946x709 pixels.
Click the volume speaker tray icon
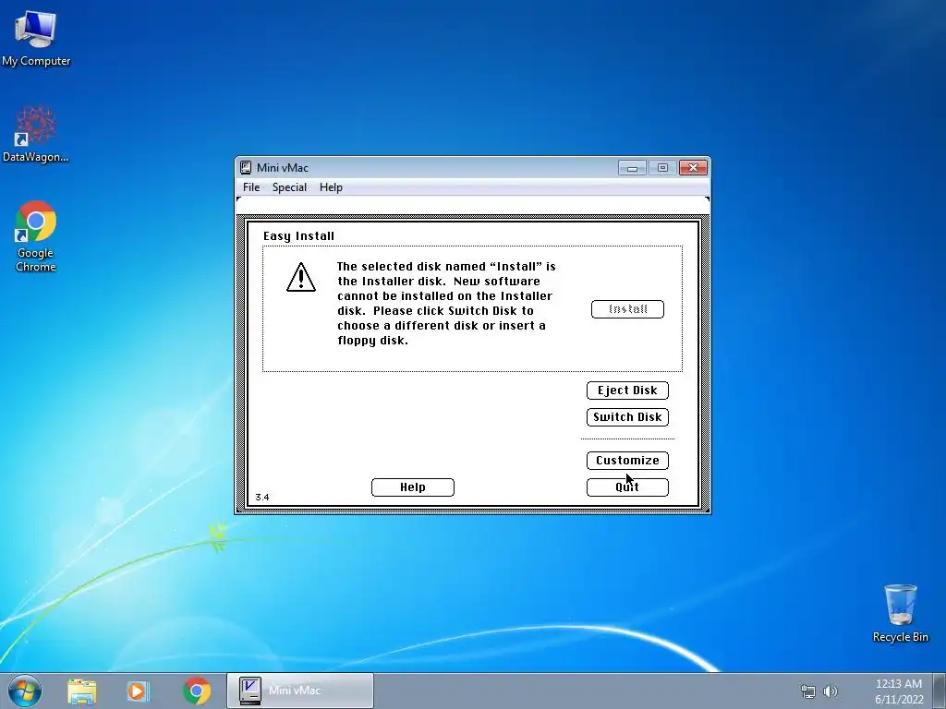coord(831,691)
